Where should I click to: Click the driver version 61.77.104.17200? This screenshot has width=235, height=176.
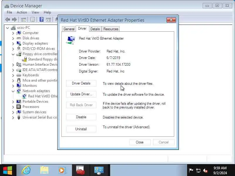coord(118,65)
